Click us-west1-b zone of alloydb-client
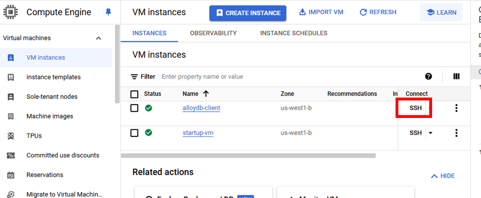The image size is (481, 198). (296, 108)
